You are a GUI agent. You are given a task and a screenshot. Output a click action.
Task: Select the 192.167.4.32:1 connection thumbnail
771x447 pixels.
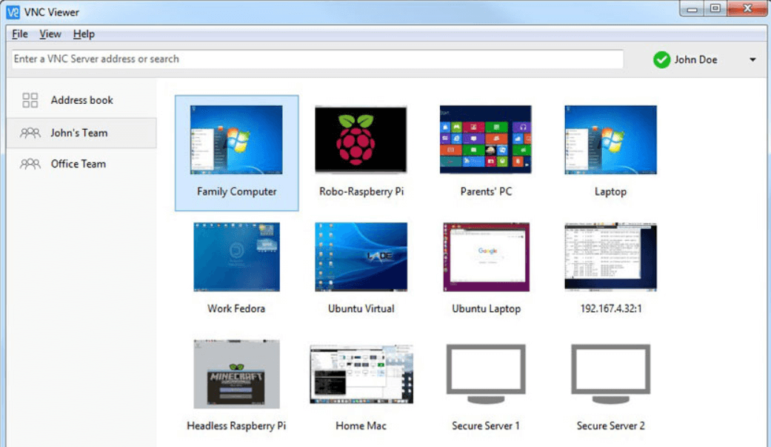point(610,257)
